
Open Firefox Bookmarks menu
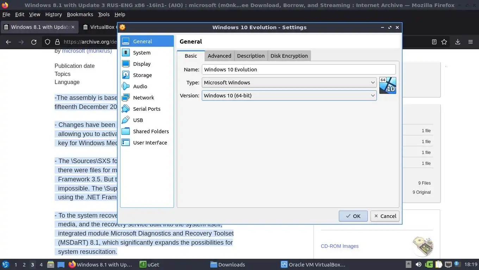pyautogui.click(x=80, y=14)
